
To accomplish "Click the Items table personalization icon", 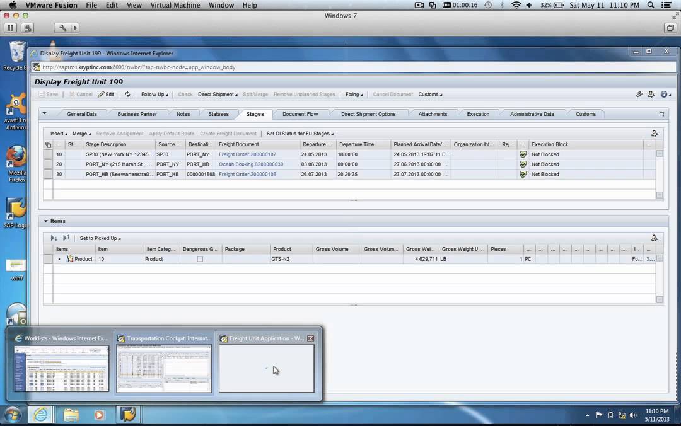I will [x=655, y=238].
